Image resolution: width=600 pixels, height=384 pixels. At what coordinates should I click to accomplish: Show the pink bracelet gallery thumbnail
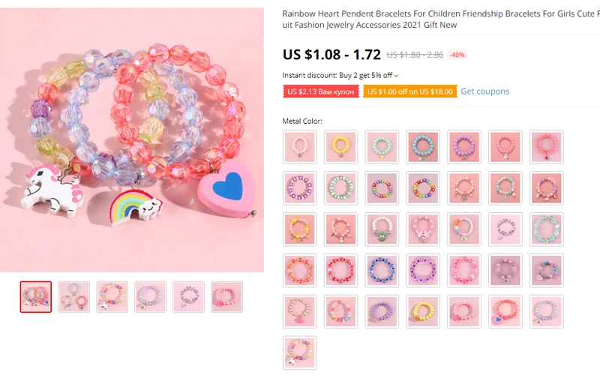(x=226, y=297)
